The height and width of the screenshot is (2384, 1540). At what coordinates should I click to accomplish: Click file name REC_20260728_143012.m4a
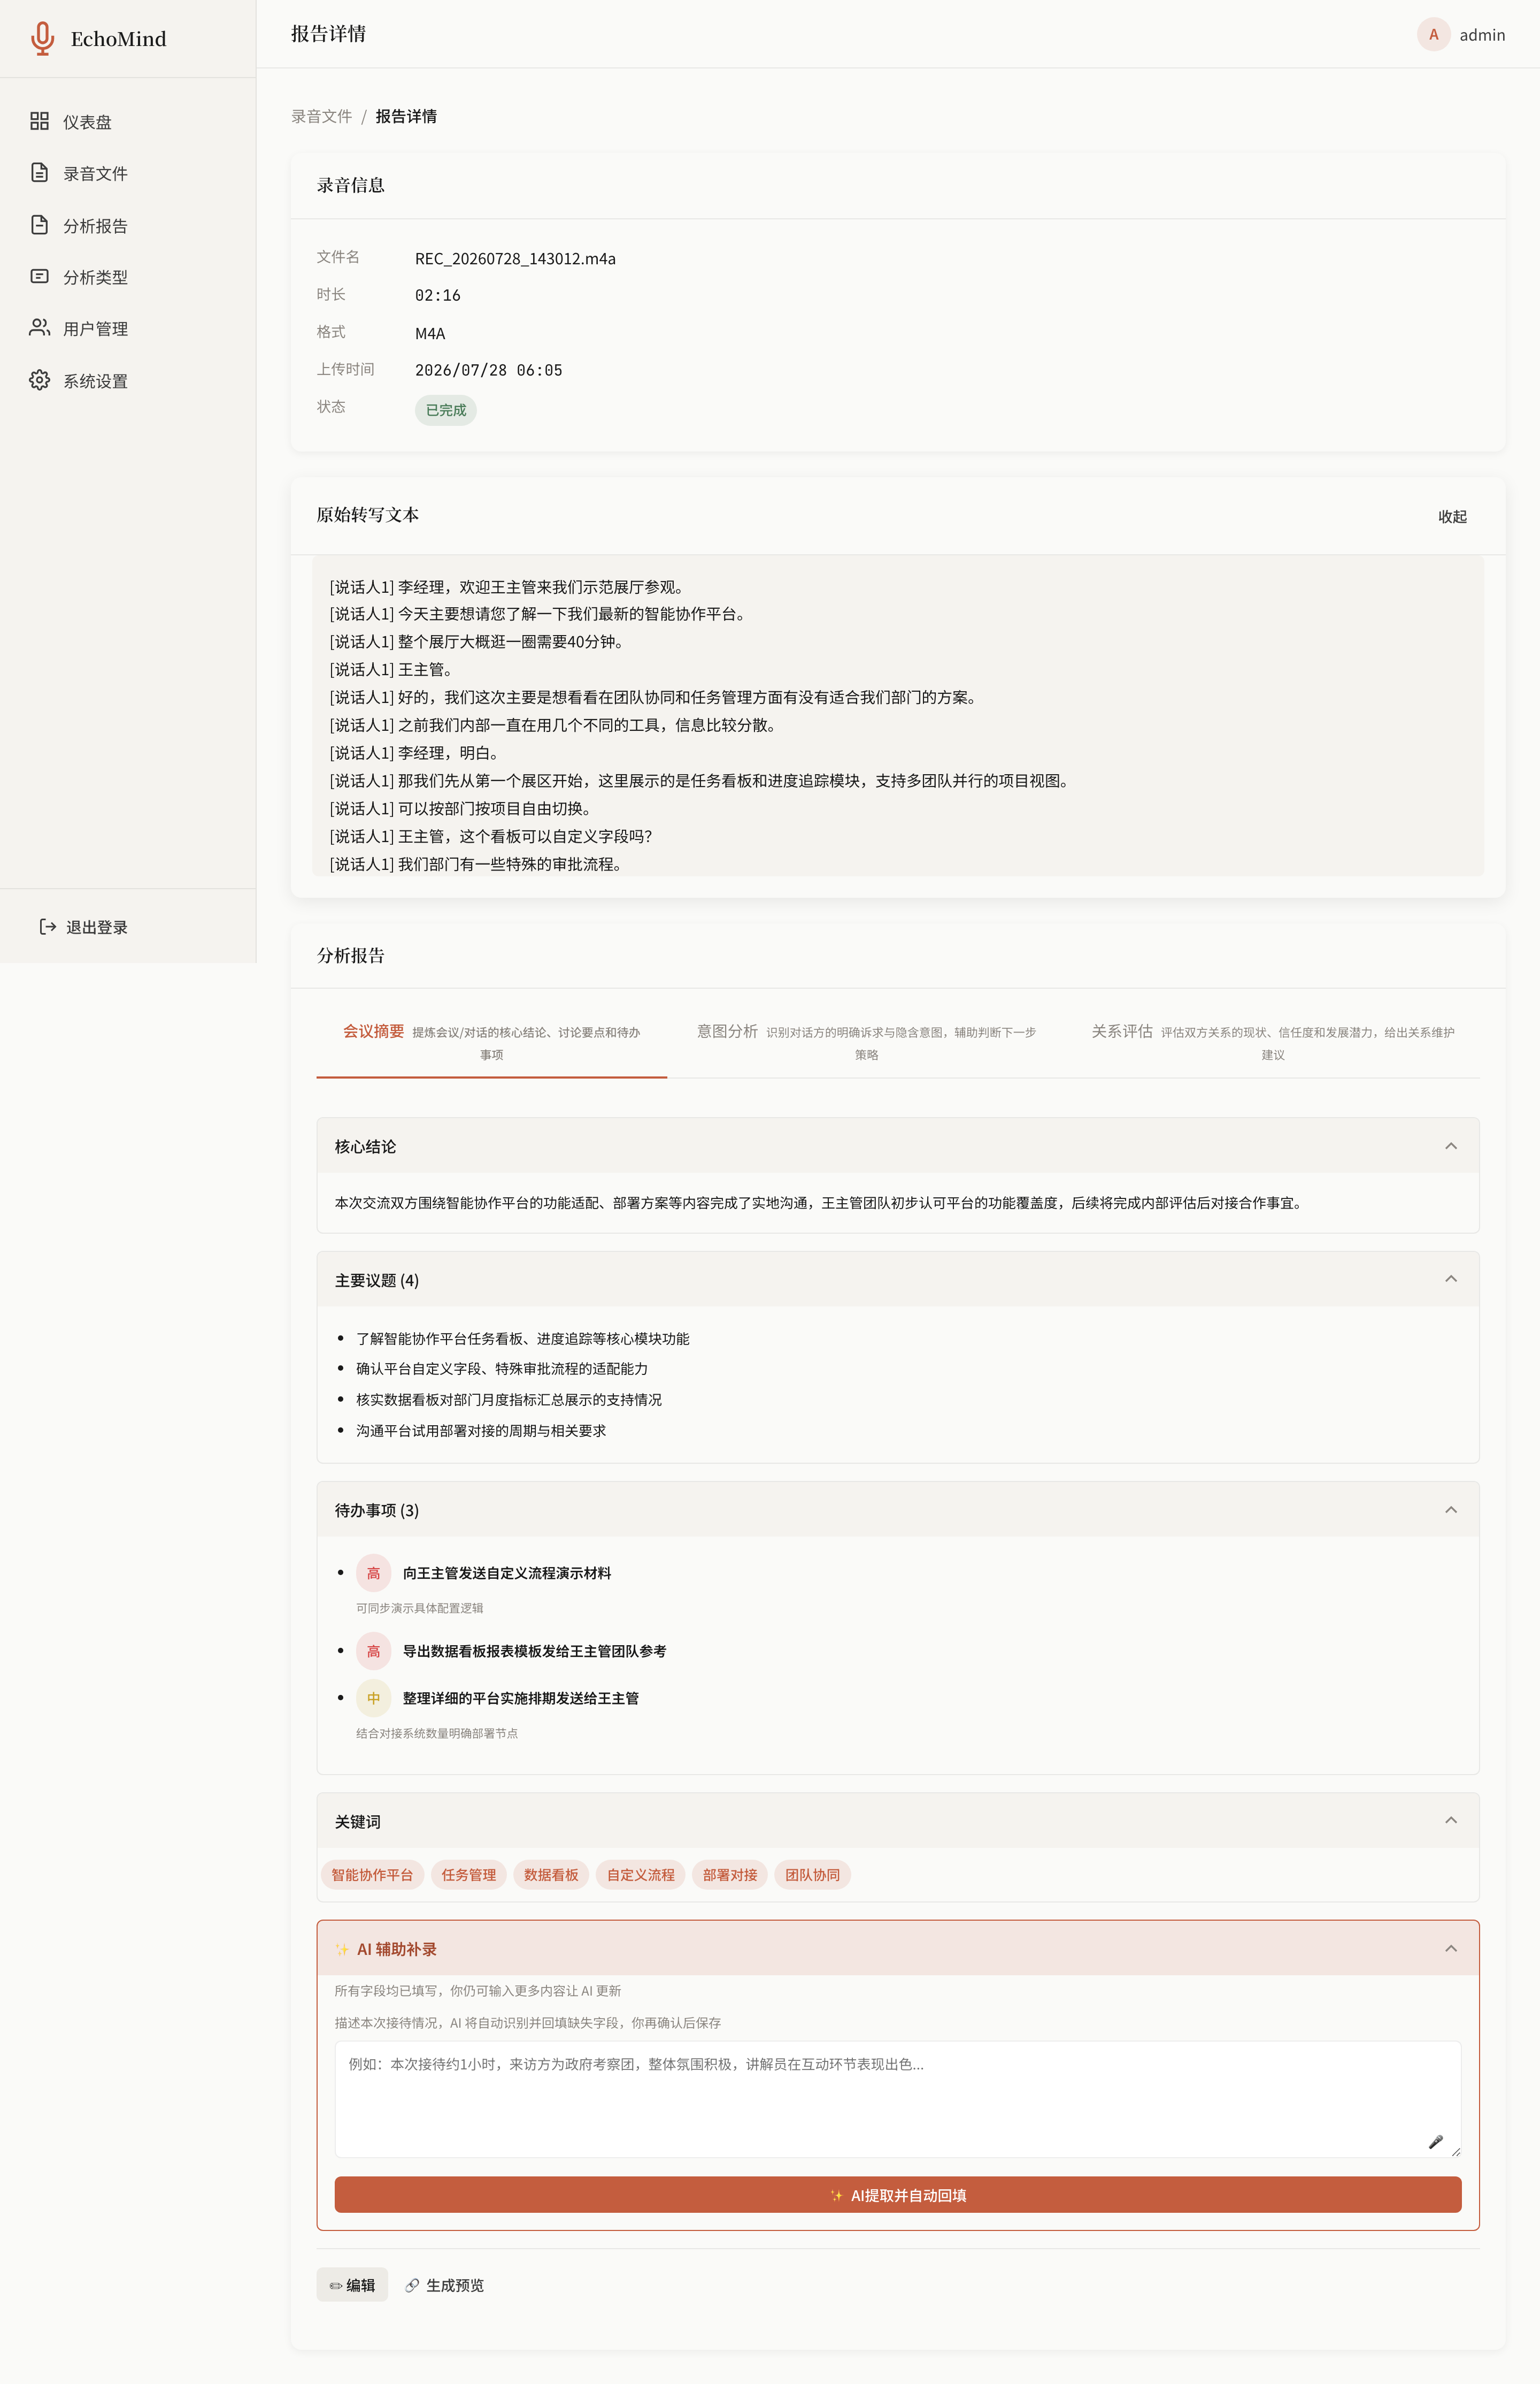point(515,258)
